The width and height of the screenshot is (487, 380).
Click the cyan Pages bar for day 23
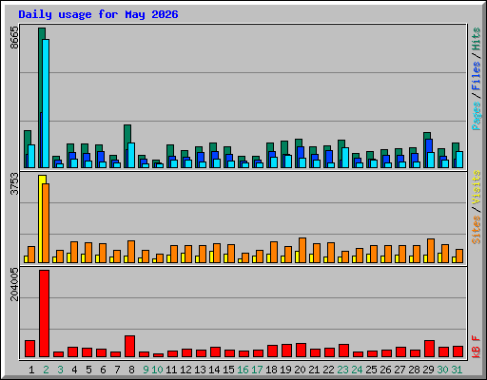click(345, 158)
